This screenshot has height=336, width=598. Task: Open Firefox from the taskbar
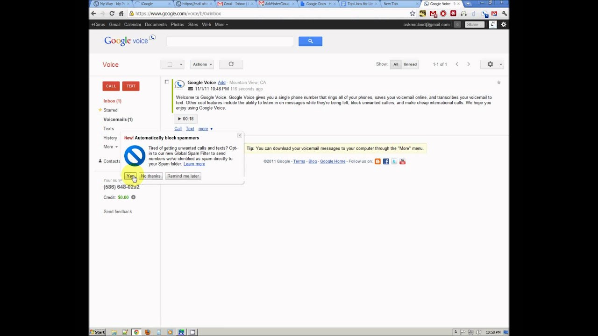[148, 332]
